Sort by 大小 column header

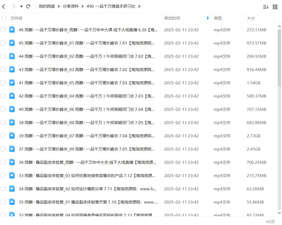click(251, 18)
